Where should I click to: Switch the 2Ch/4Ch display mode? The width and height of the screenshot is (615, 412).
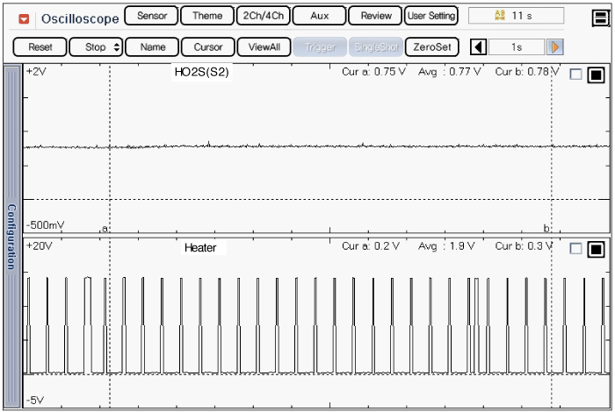pos(264,16)
